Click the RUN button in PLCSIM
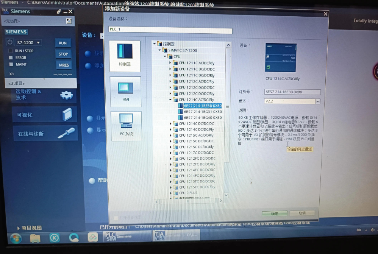Image resolution: width=378 pixels, height=254 pixels. click(62, 43)
